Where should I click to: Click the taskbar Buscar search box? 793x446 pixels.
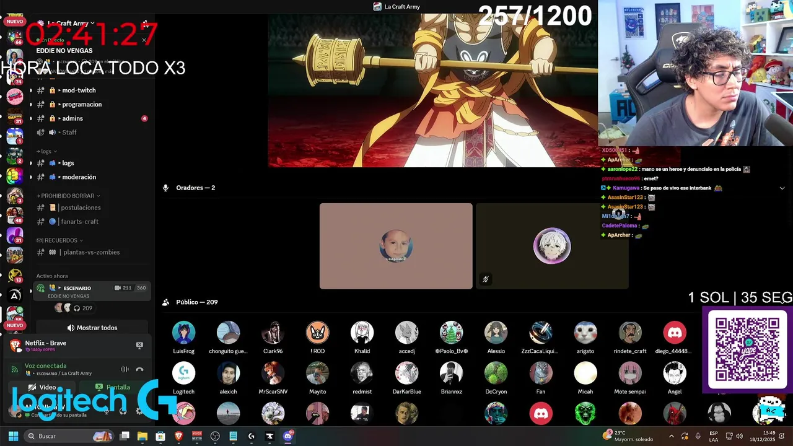coord(69,436)
